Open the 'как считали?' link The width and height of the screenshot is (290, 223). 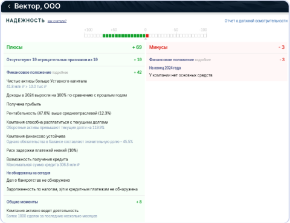(x=57, y=21)
